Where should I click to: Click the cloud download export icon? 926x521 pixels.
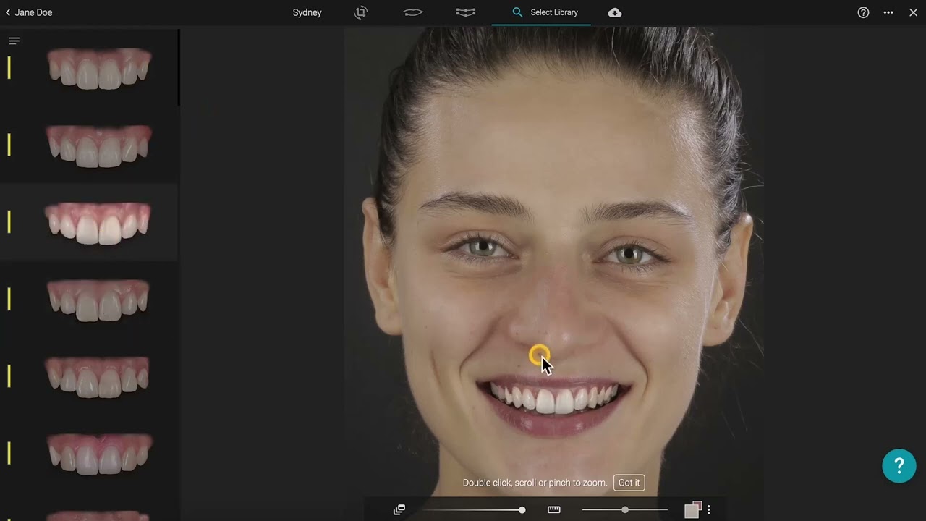pyautogui.click(x=615, y=12)
